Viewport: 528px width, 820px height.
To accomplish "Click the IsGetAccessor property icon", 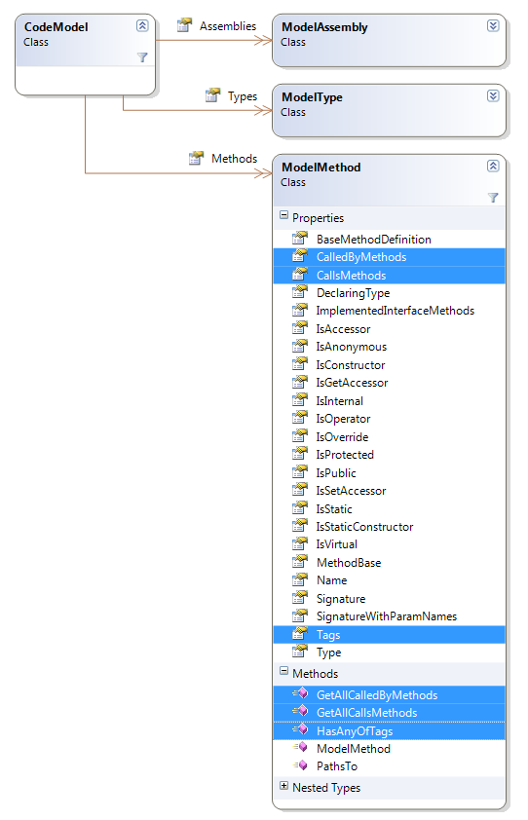I will (x=300, y=382).
